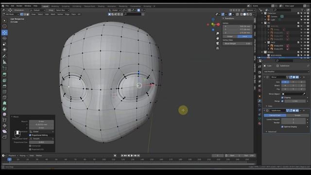Toggle the camera view icon in viewport
Image resolution: width=311 pixels, height=175 pixels.
click(x=218, y=43)
